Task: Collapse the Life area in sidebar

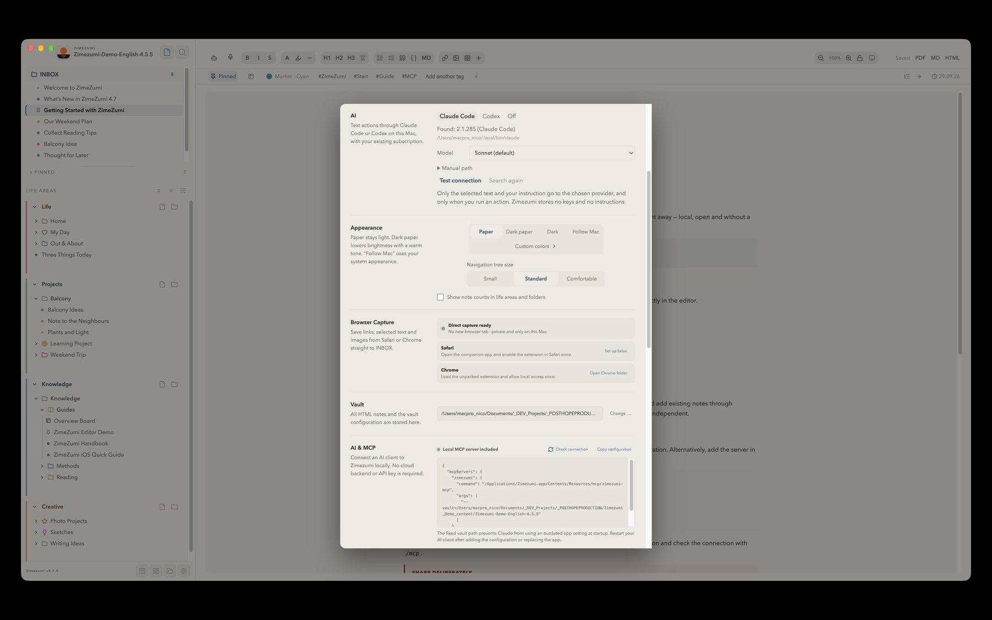Action: (x=35, y=207)
